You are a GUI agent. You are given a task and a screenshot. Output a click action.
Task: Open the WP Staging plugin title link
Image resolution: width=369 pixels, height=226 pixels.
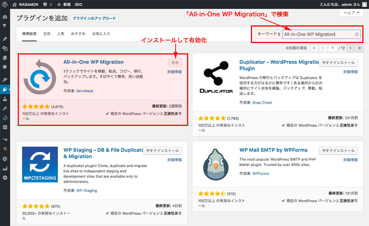pos(103,153)
